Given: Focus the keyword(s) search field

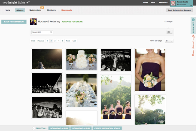Looking at the screenshot, I should click(x=42, y=32).
